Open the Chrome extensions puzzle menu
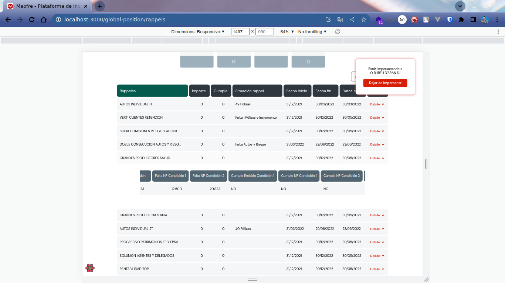 (x=461, y=20)
